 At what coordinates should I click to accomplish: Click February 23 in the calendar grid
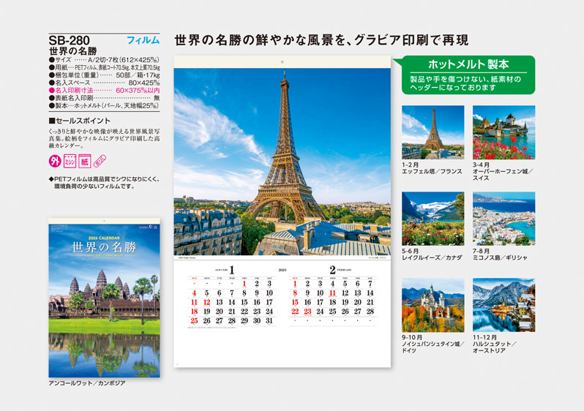307,312
